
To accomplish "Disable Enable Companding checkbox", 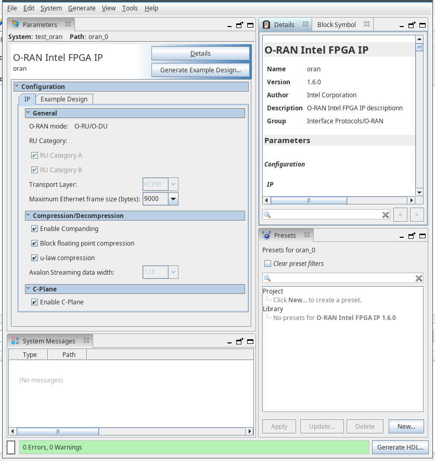I will pyautogui.click(x=34, y=229).
